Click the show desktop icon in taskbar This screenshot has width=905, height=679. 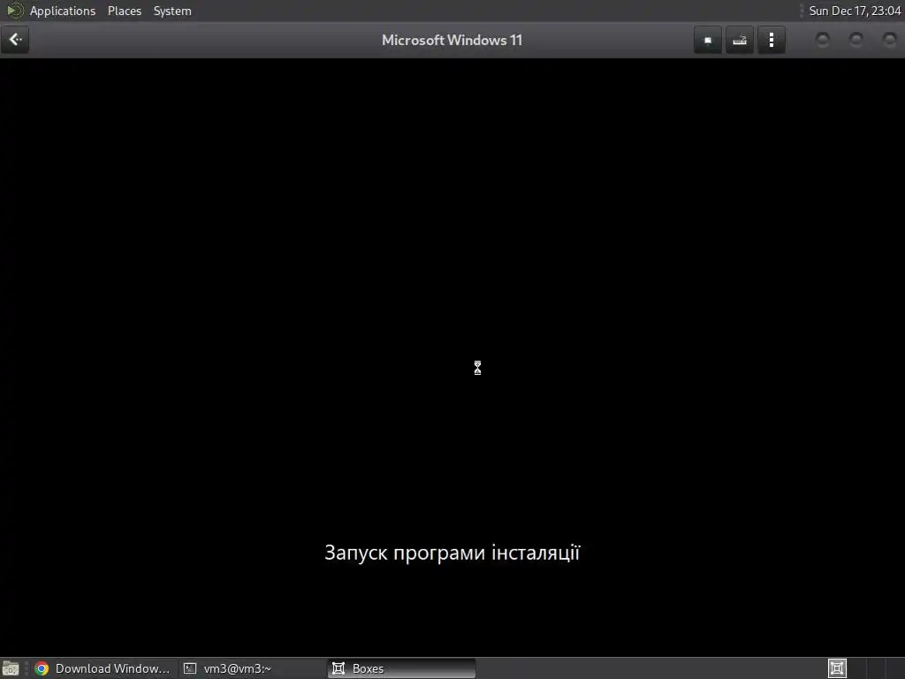click(x=11, y=668)
